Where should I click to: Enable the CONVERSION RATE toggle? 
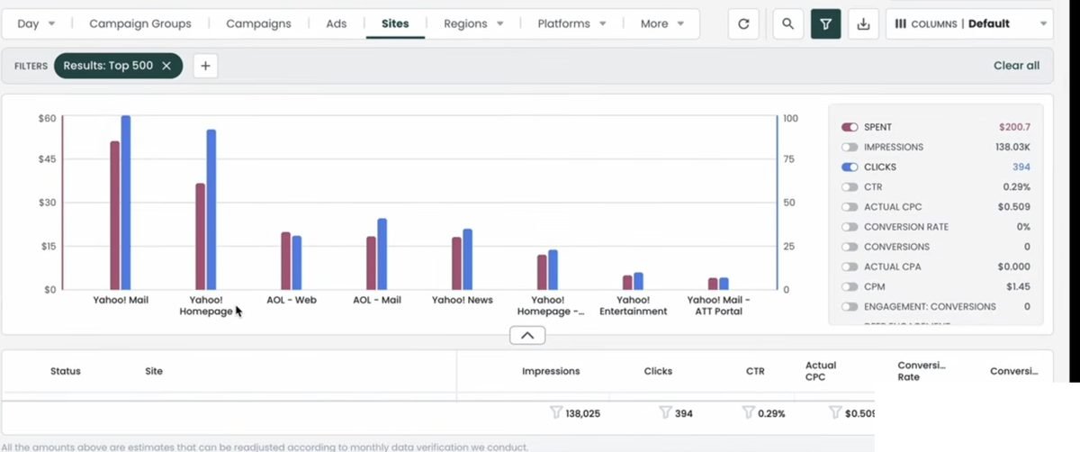coord(850,227)
